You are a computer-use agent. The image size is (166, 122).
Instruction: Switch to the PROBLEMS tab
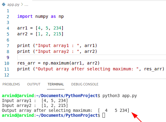[x=11, y=84]
